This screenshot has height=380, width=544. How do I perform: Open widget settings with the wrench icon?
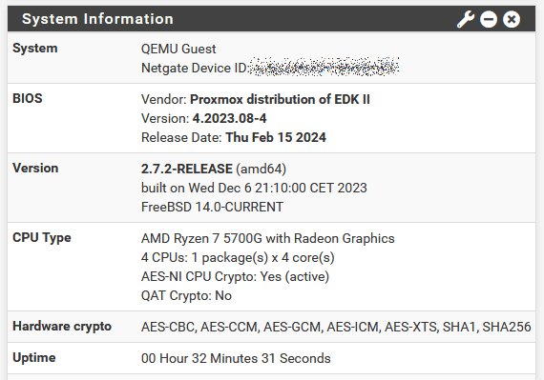click(x=465, y=19)
